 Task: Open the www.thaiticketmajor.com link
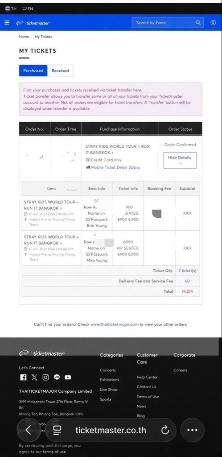(115, 324)
